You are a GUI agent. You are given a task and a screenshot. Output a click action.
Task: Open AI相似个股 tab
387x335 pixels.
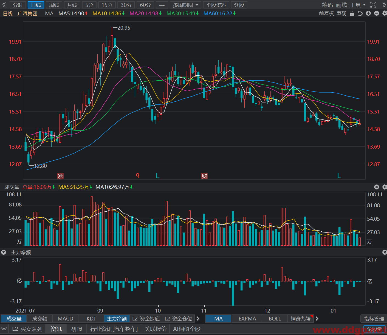(187, 329)
